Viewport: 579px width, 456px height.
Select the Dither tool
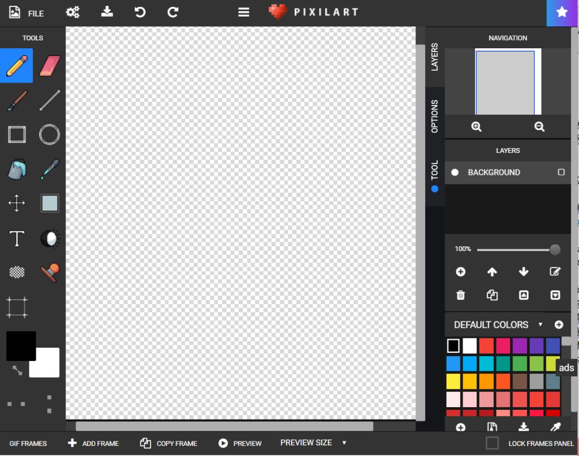[x=17, y=273]
